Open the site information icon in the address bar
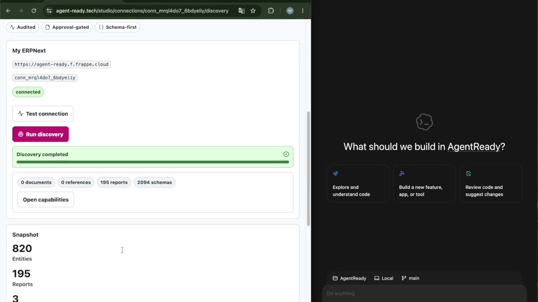This screenshot has height=302, width=538. [x=49, y=11]
